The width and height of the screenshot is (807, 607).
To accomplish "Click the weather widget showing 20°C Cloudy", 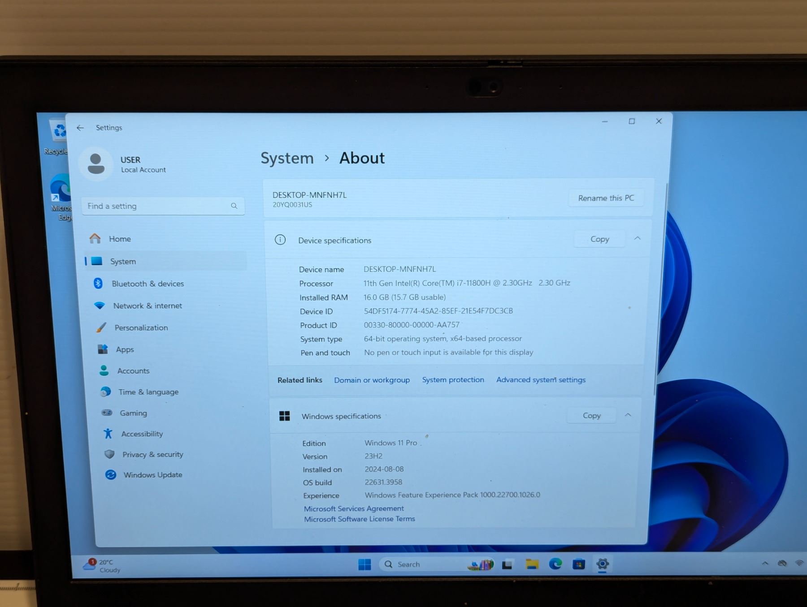I will point(102,566).
